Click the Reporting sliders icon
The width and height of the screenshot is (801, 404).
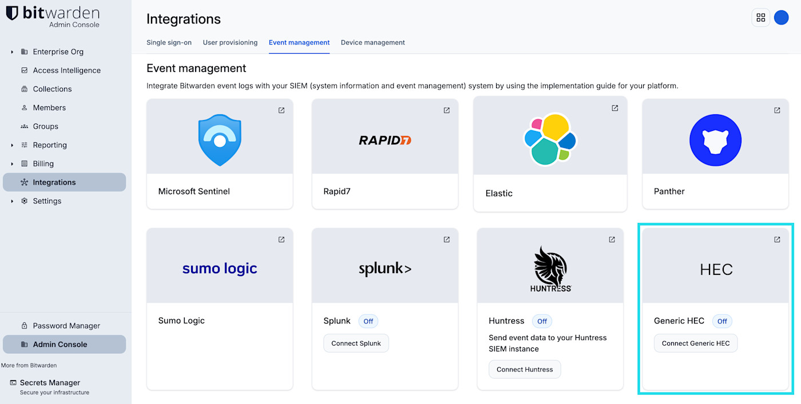(x=24, y=145)
